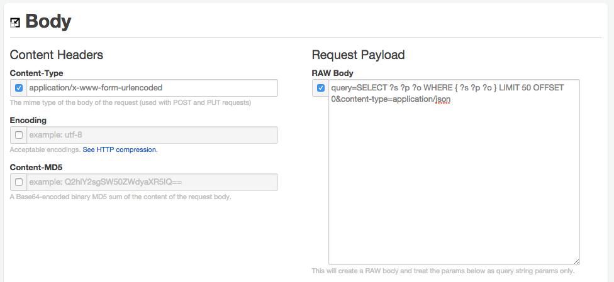The height and width of the screenshot is (282, 614).
Task: Focus the Encoding input field
Action: pos(152,135)
